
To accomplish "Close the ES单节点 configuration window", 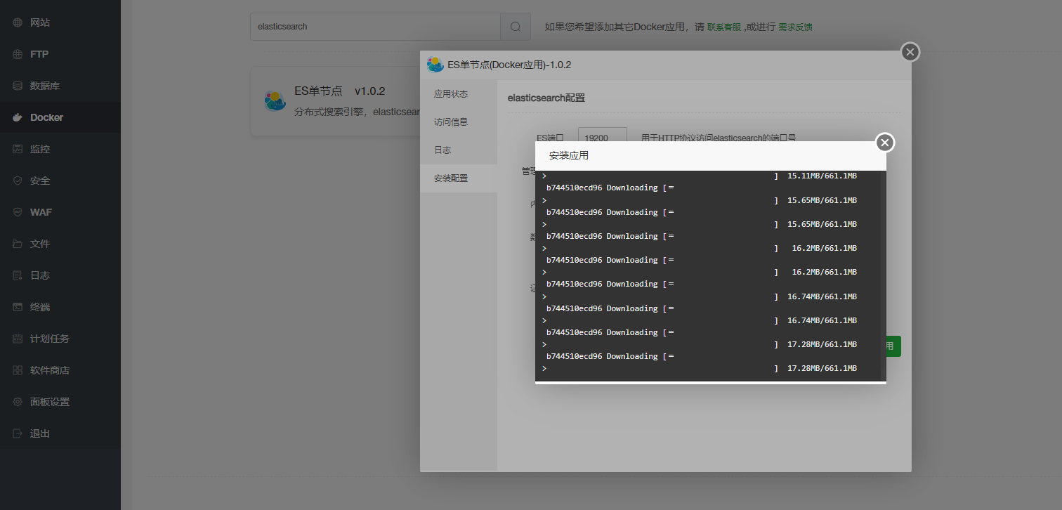I will click(x=910, y=52).
